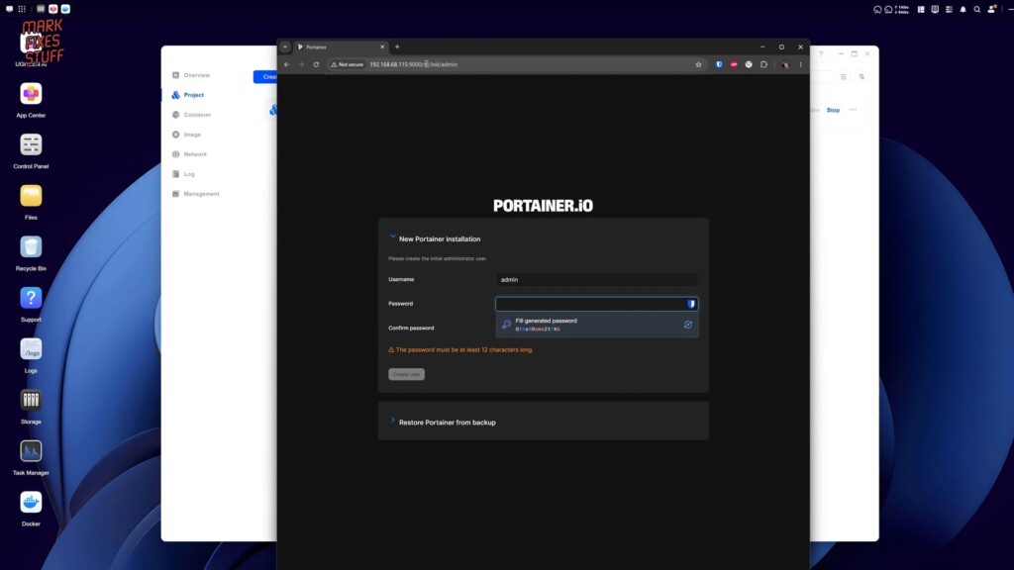Open the Control Panel desktop icon

coord(31,144)
